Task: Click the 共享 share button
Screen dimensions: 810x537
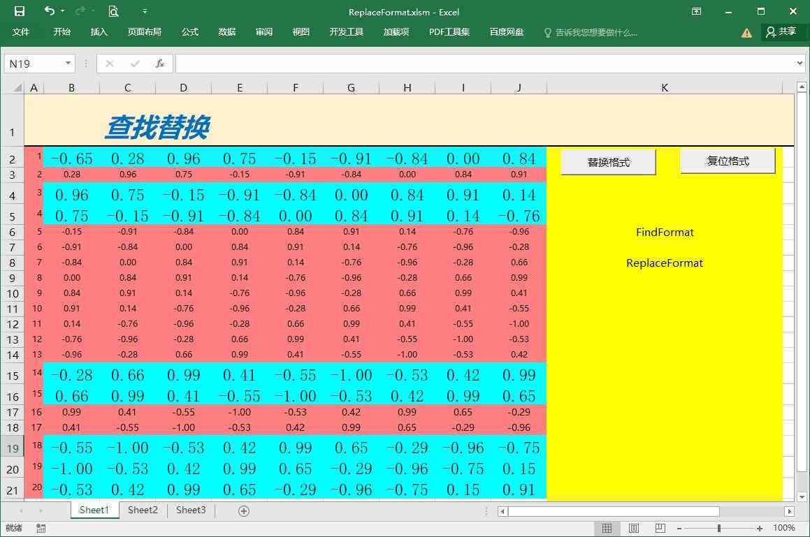Action: pos(781,32)
